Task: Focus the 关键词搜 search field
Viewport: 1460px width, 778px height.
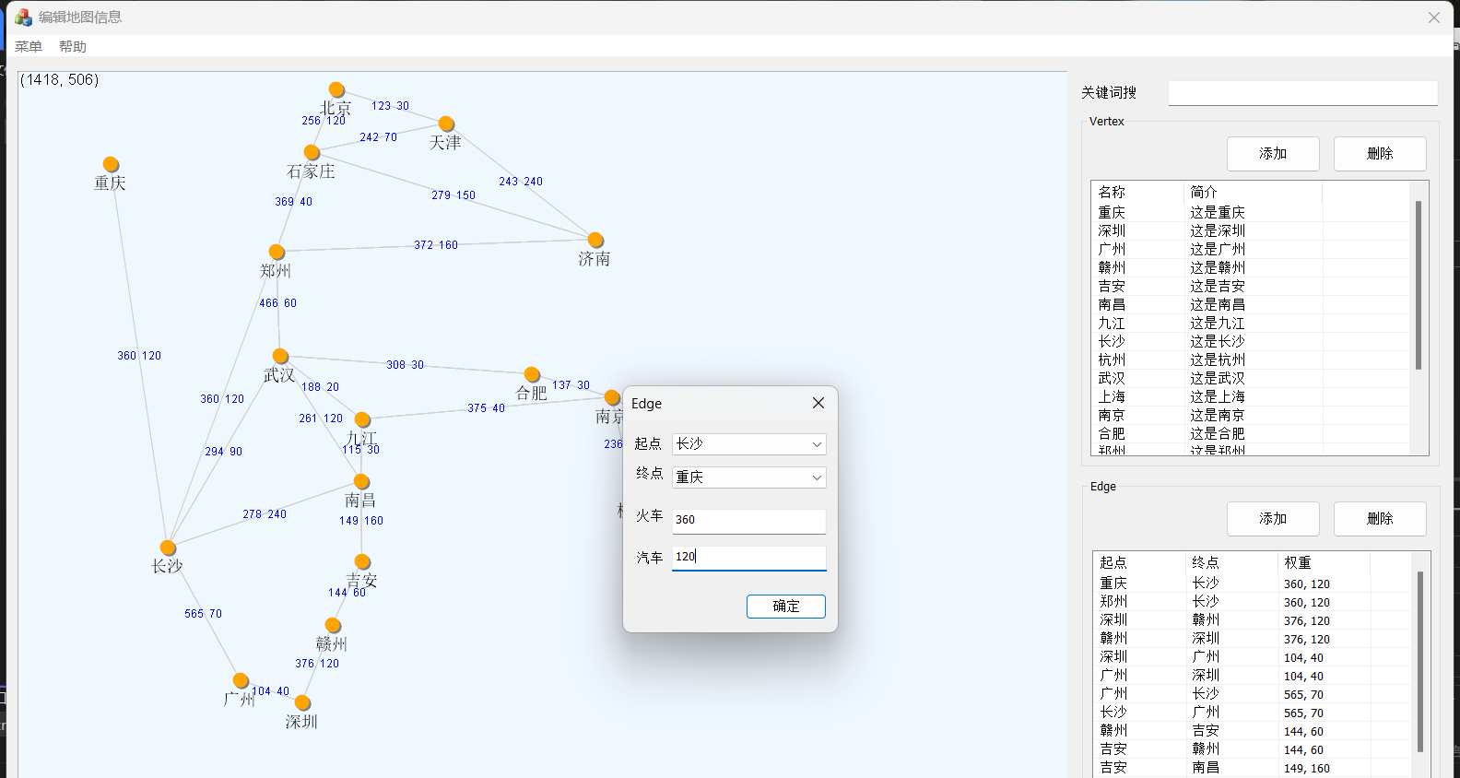Action: coord(1301,93)
